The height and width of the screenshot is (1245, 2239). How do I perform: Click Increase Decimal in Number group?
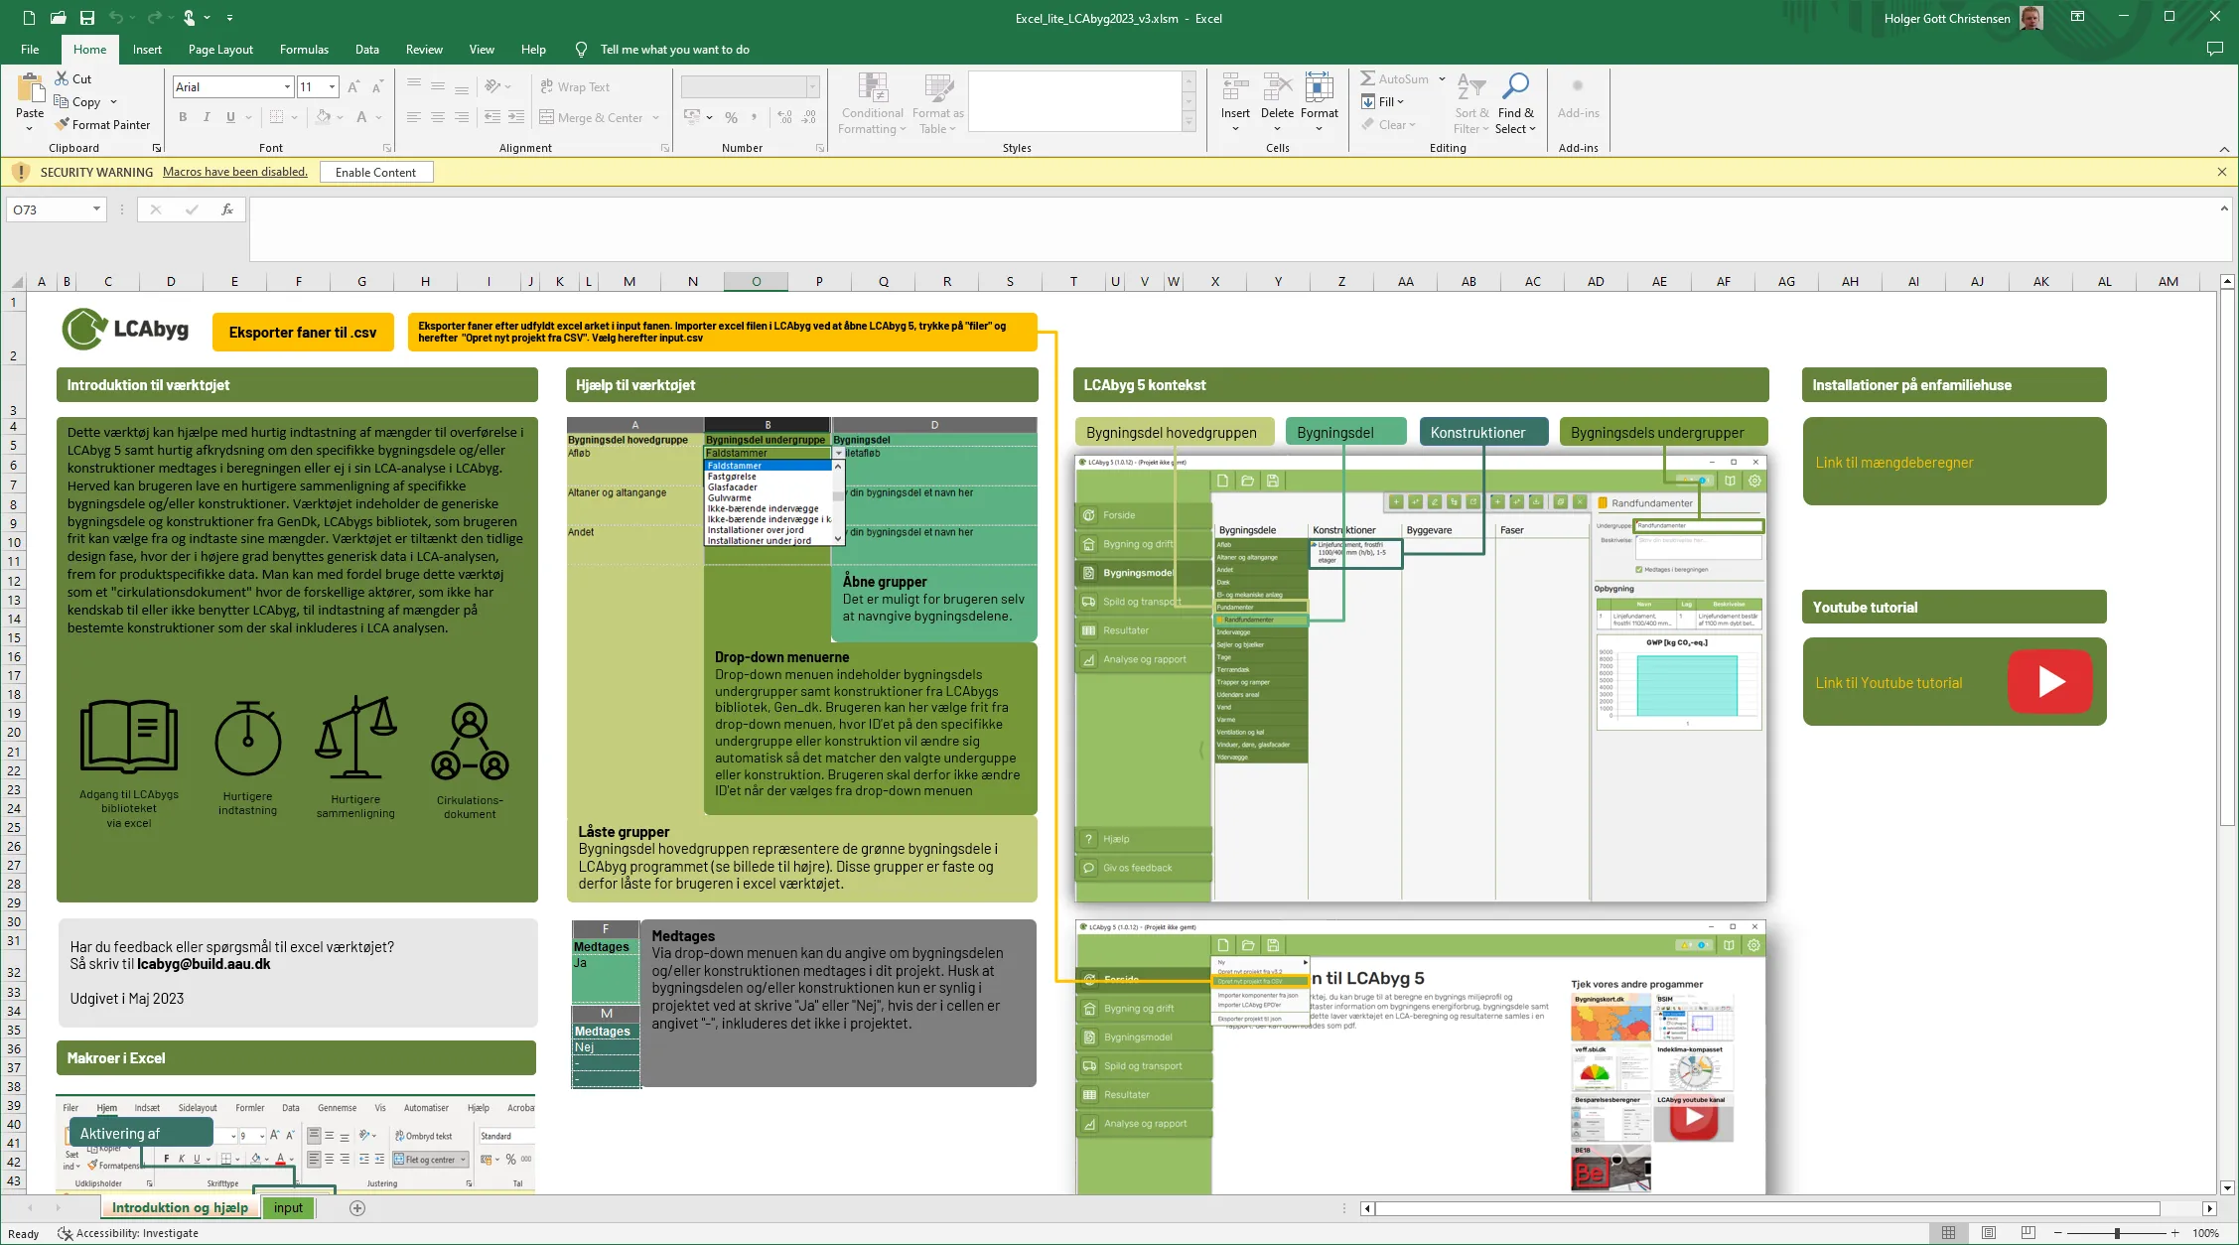[x=785, y=117]
